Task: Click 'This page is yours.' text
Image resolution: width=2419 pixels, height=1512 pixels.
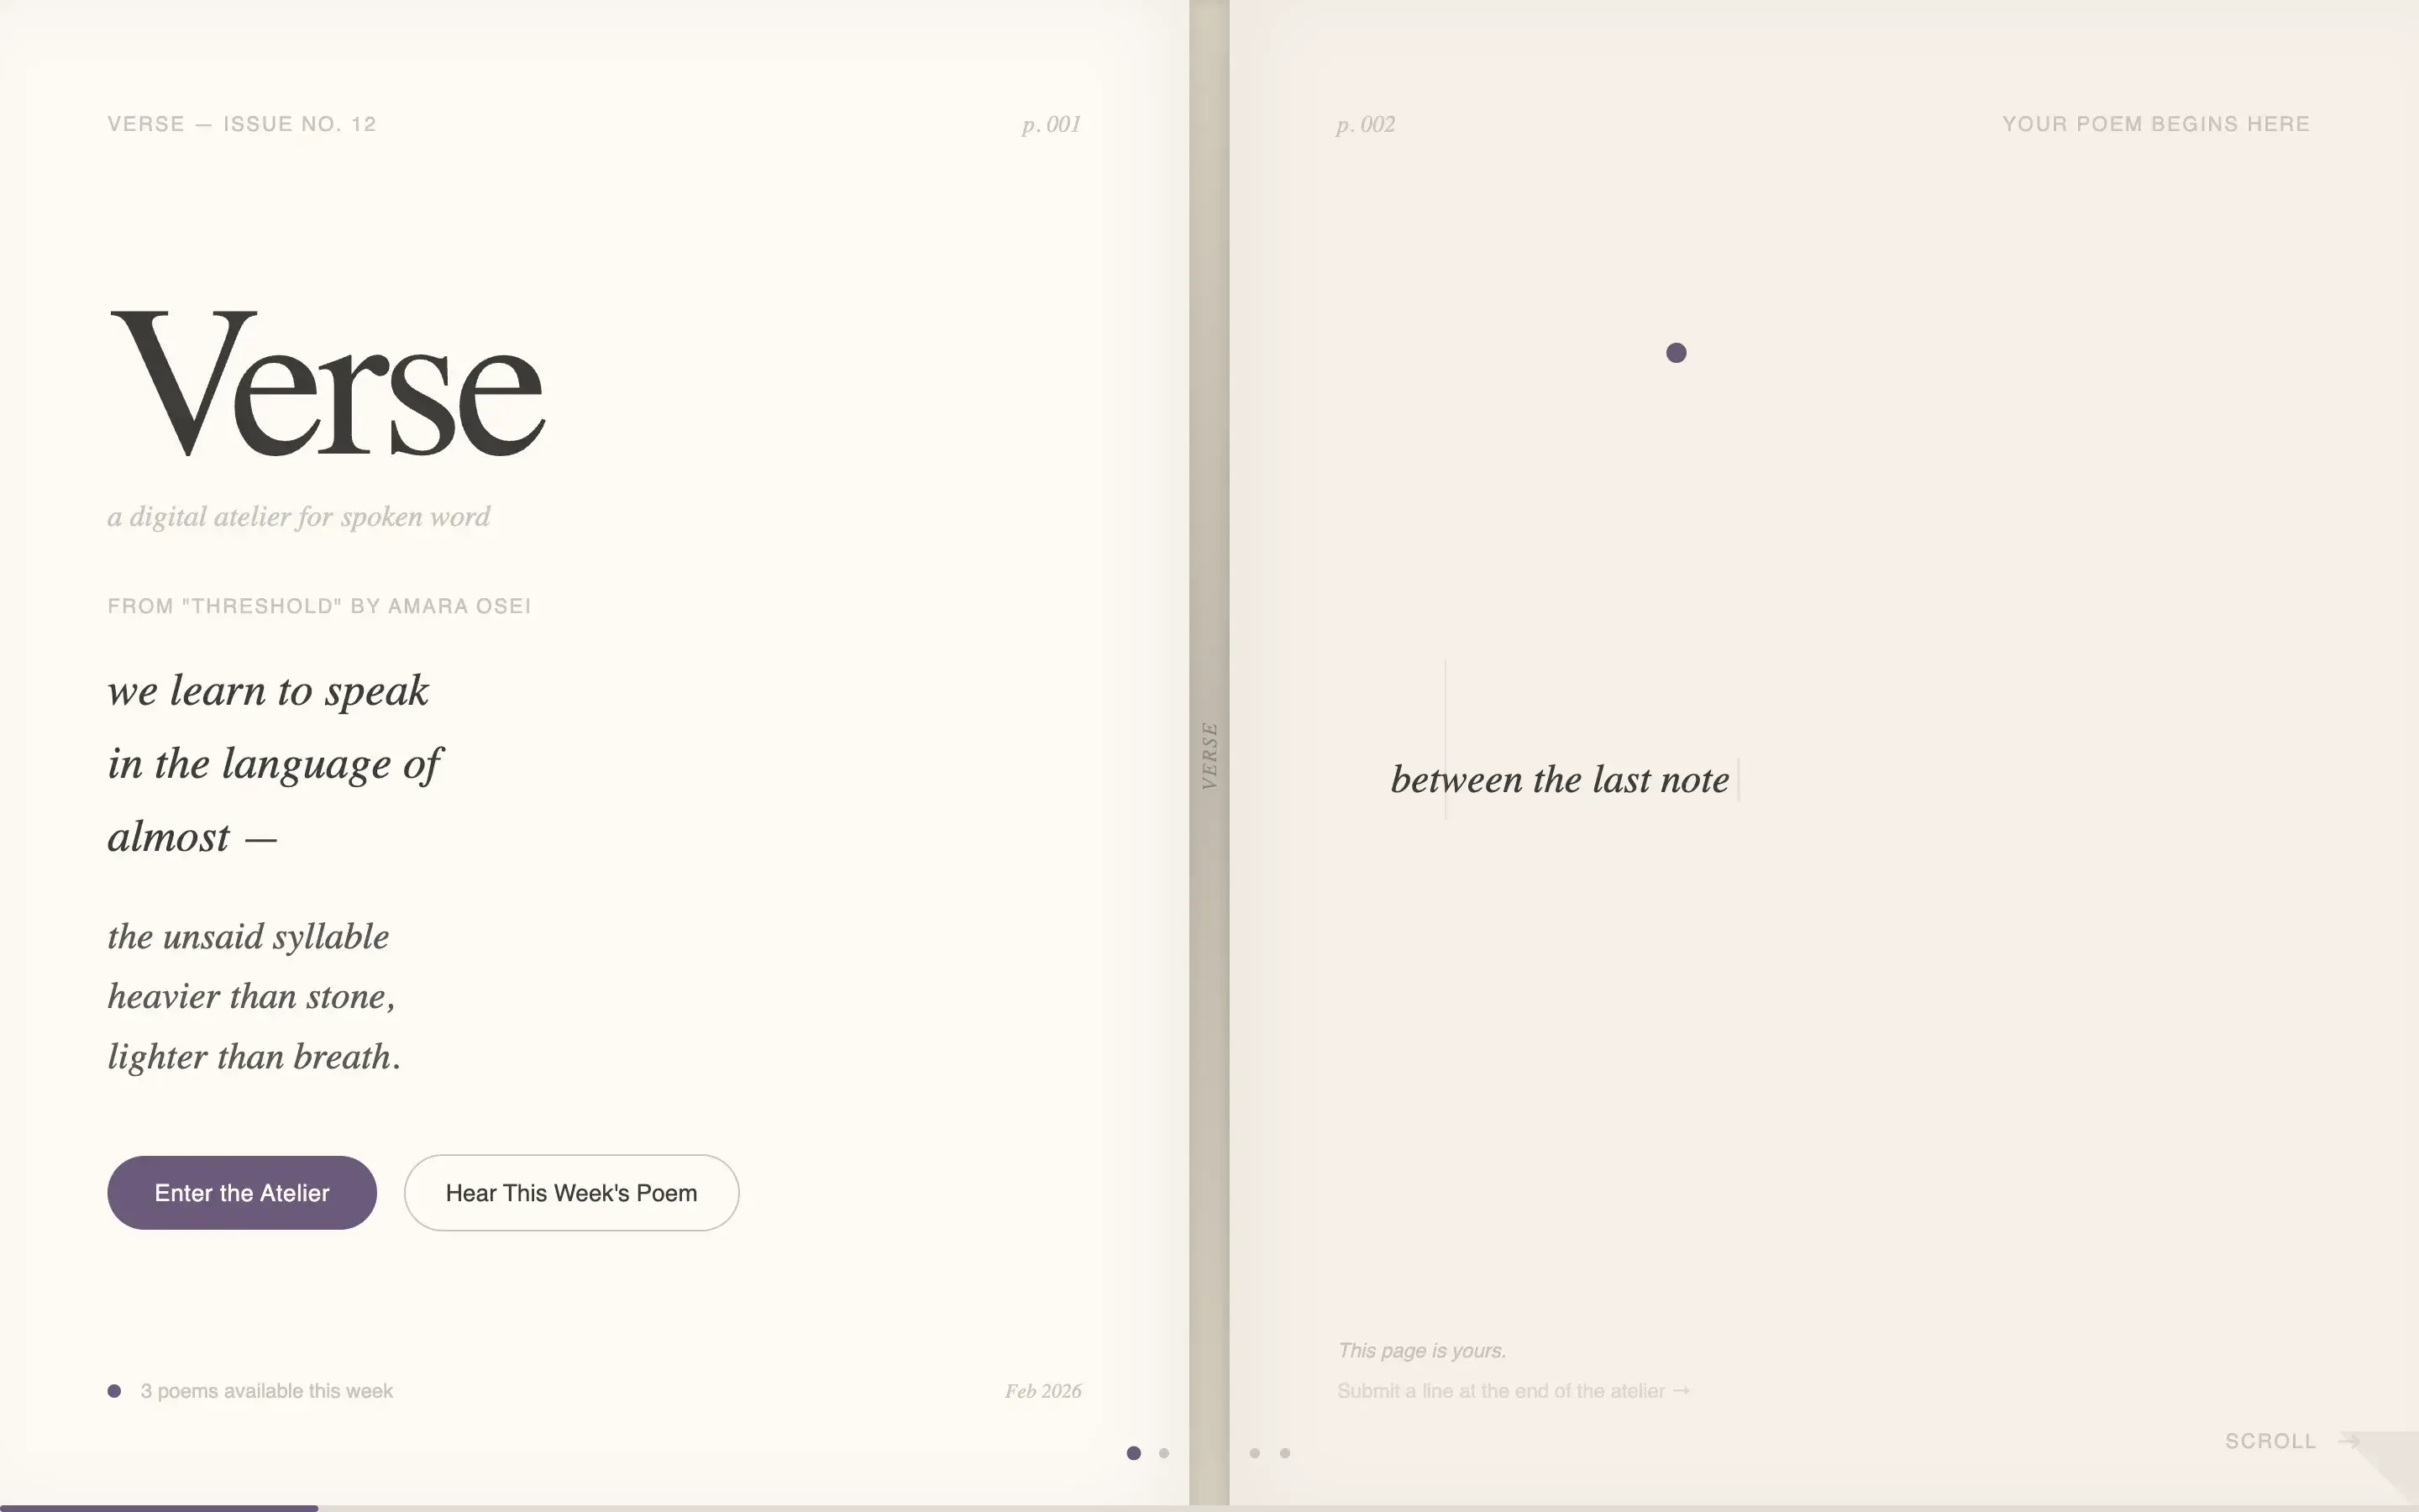Action: 1421,1351
